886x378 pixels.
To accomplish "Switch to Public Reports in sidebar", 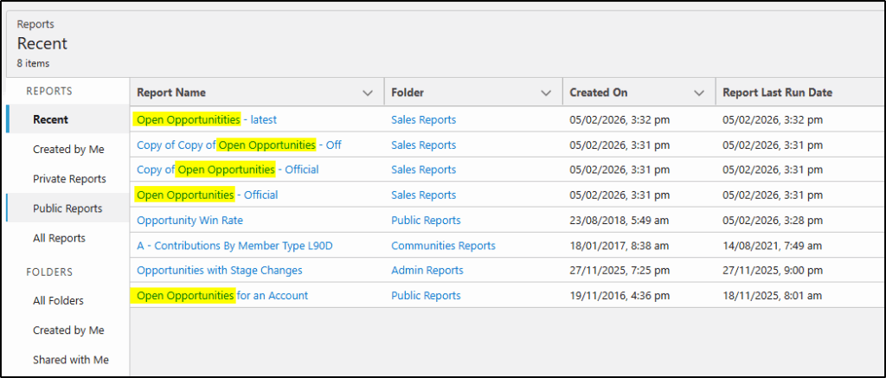I will pyautogui.click(x=67, y=208).
